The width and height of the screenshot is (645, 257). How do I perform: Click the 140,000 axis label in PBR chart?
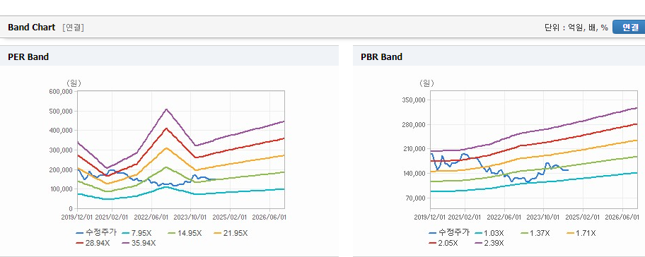click(x=414, y=173)
